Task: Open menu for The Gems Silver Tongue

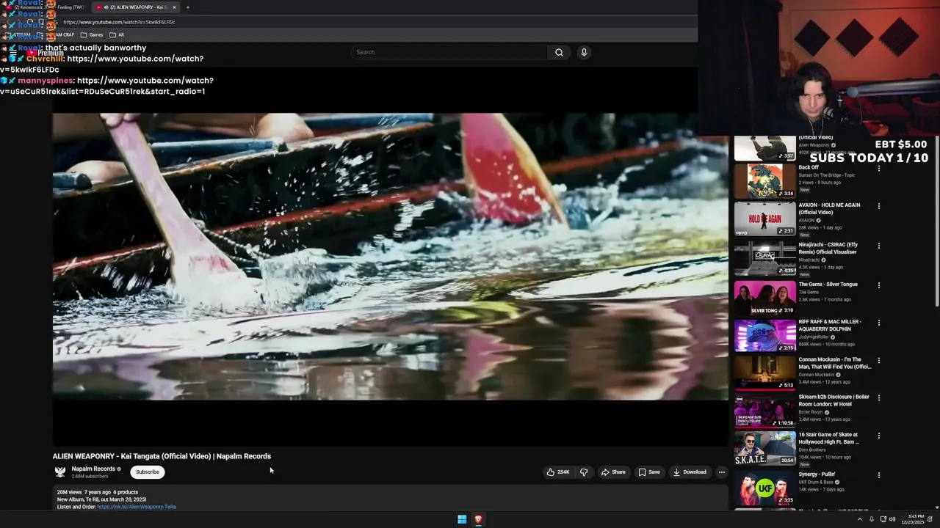Action: click(x=878, y=285)
